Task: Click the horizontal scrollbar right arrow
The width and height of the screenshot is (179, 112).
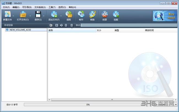Action: pyautogui.click(x=176, y=100)
